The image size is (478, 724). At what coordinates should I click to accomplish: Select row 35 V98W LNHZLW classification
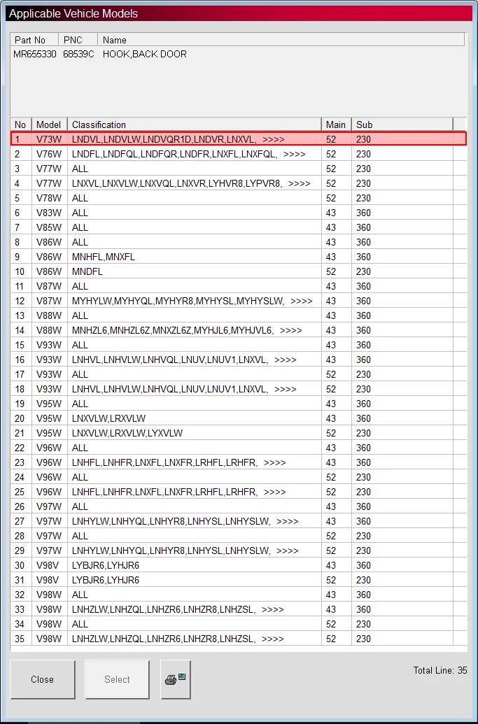coord(239,639)
